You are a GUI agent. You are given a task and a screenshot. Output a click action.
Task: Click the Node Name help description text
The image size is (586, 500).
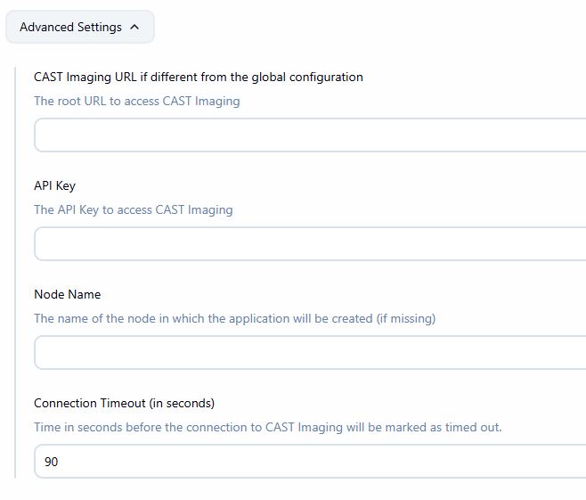pos(234,318)
